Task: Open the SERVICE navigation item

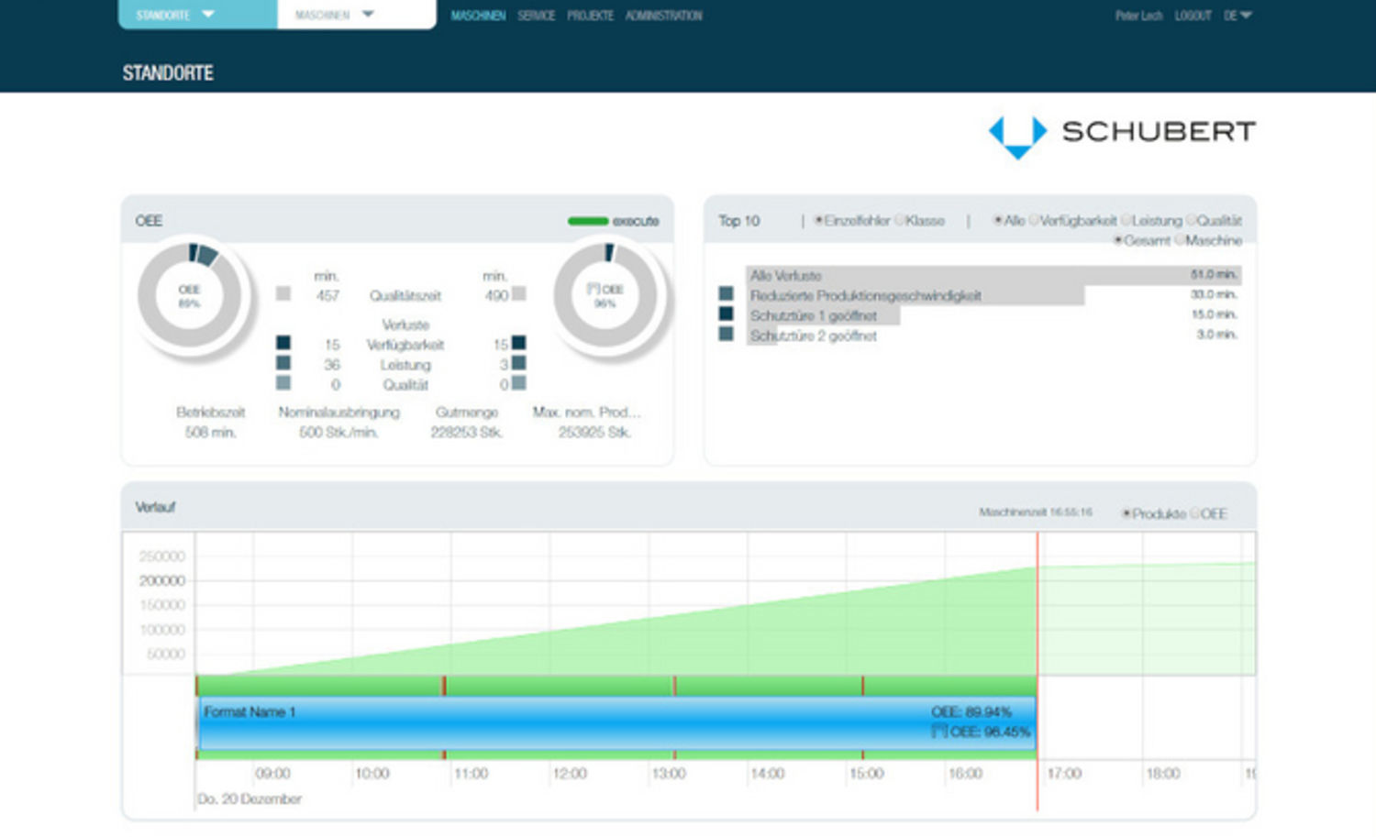Action: 536,16
